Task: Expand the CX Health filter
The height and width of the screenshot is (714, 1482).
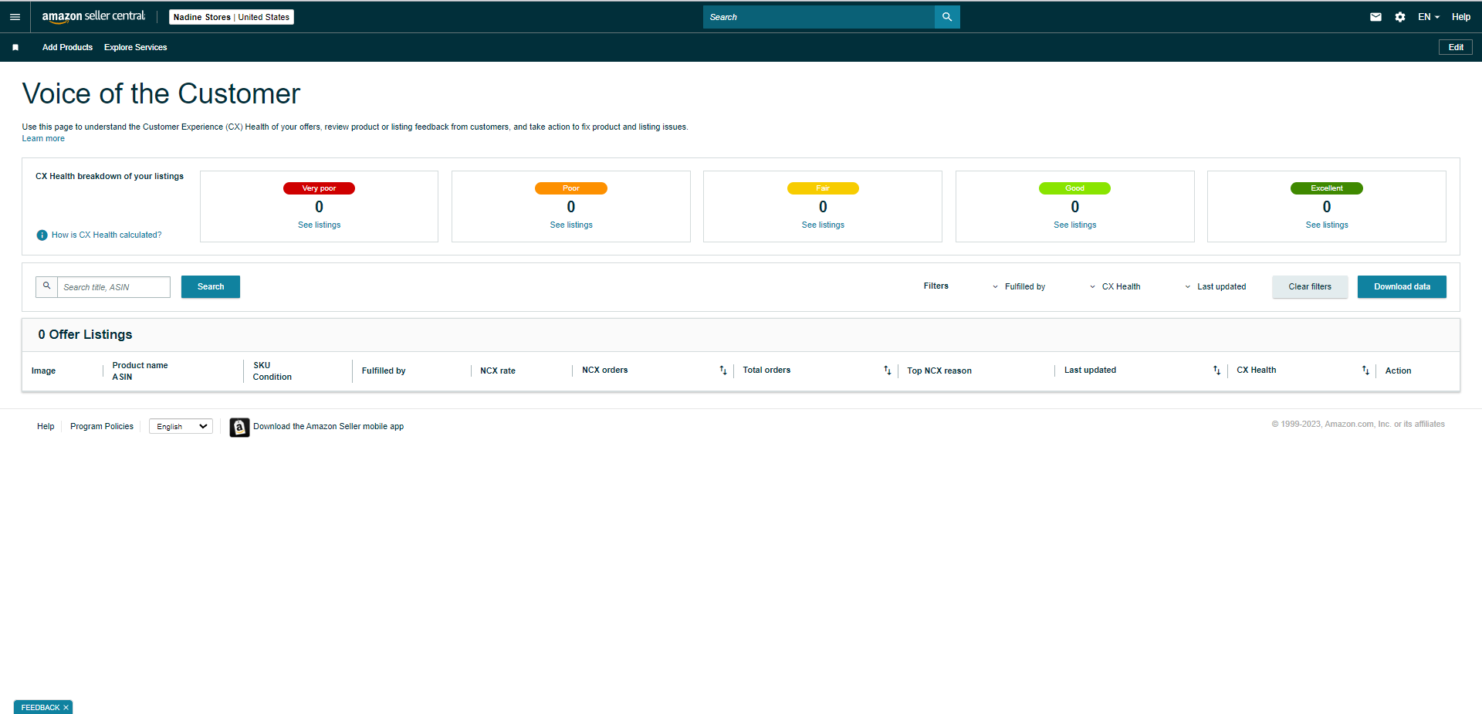Action: 1115,286
